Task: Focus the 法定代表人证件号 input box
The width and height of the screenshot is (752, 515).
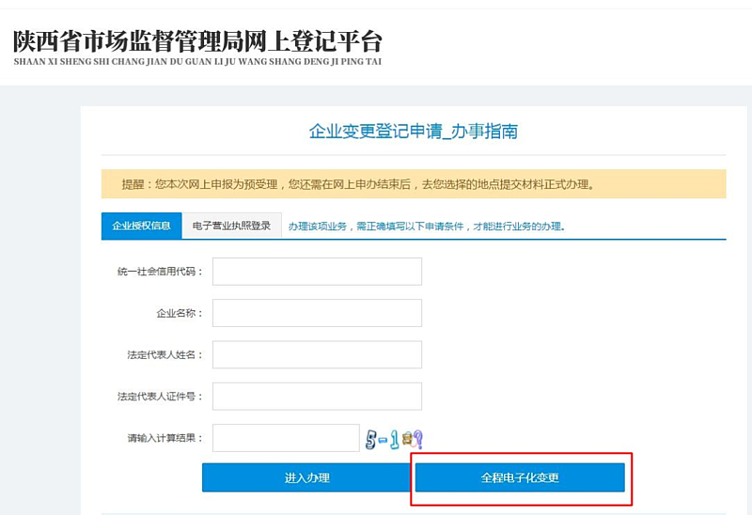Action: click(x=317, y=397)
